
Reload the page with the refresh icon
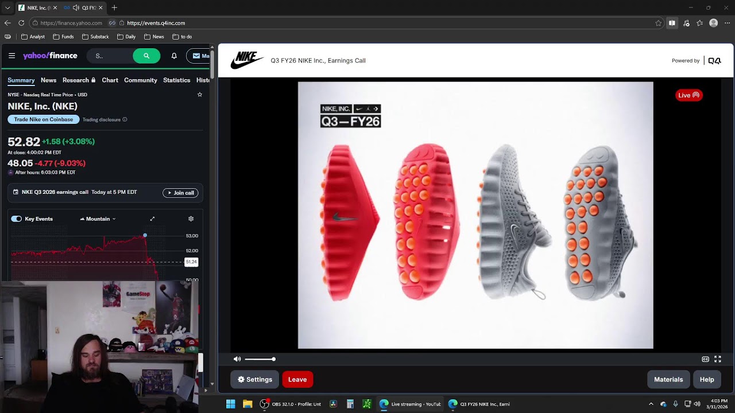click(21, 23)
